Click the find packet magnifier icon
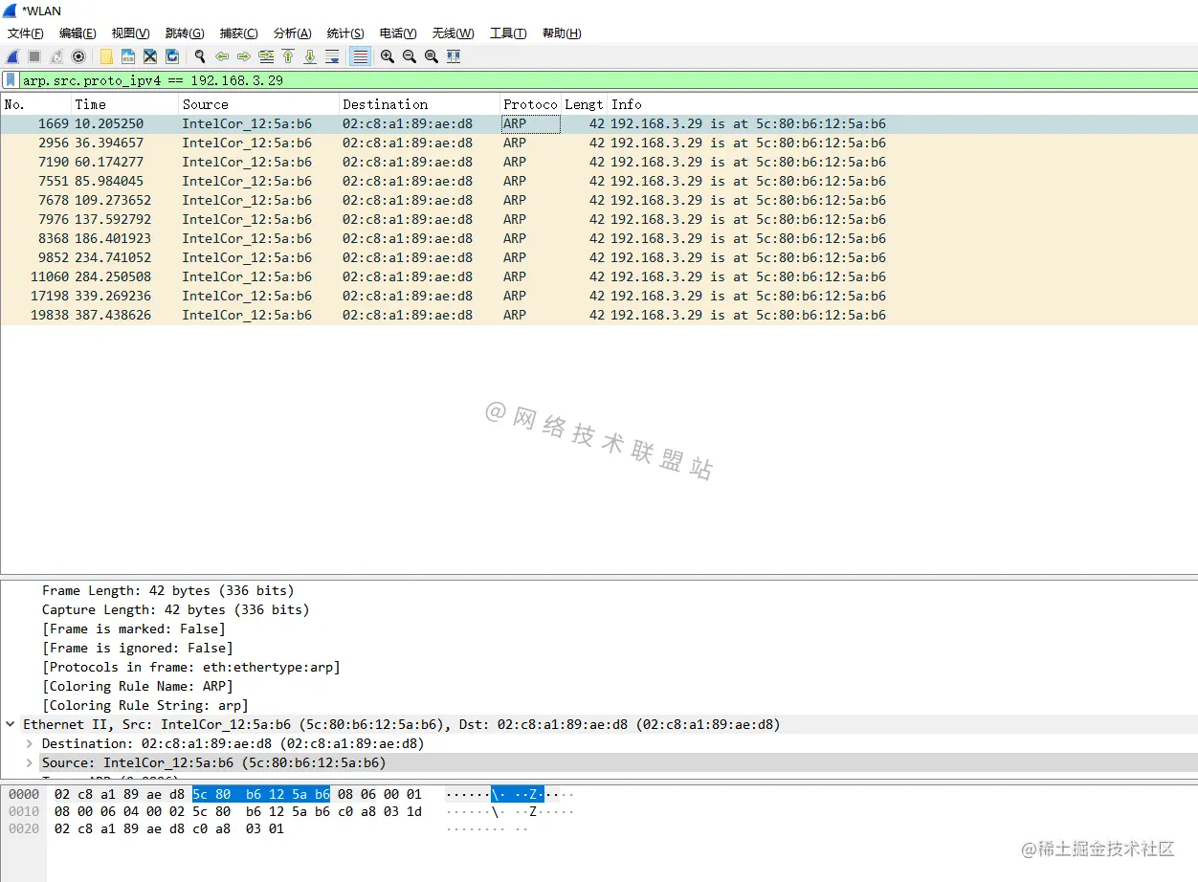Image resolution: width=1198 pixels, height=882 pixels. click(200, 56)
